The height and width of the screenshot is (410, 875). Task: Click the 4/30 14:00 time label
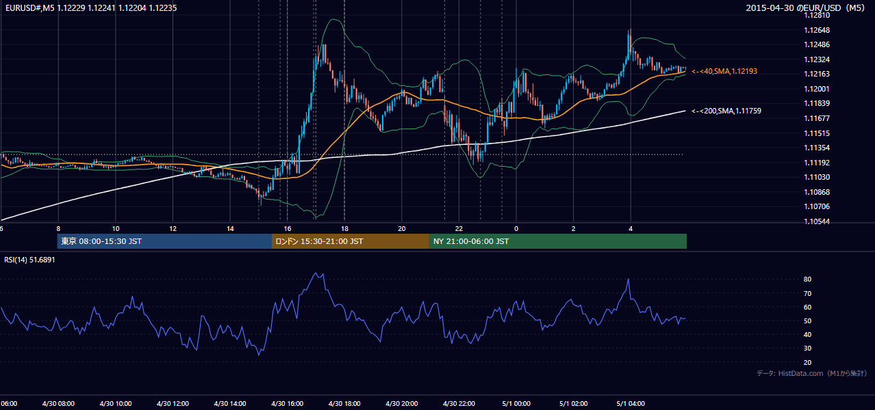point(230,404)
